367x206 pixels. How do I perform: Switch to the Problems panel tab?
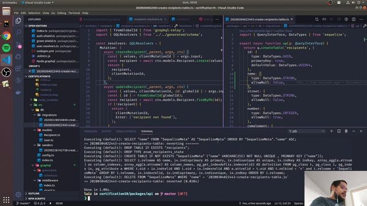click(91, 131)
